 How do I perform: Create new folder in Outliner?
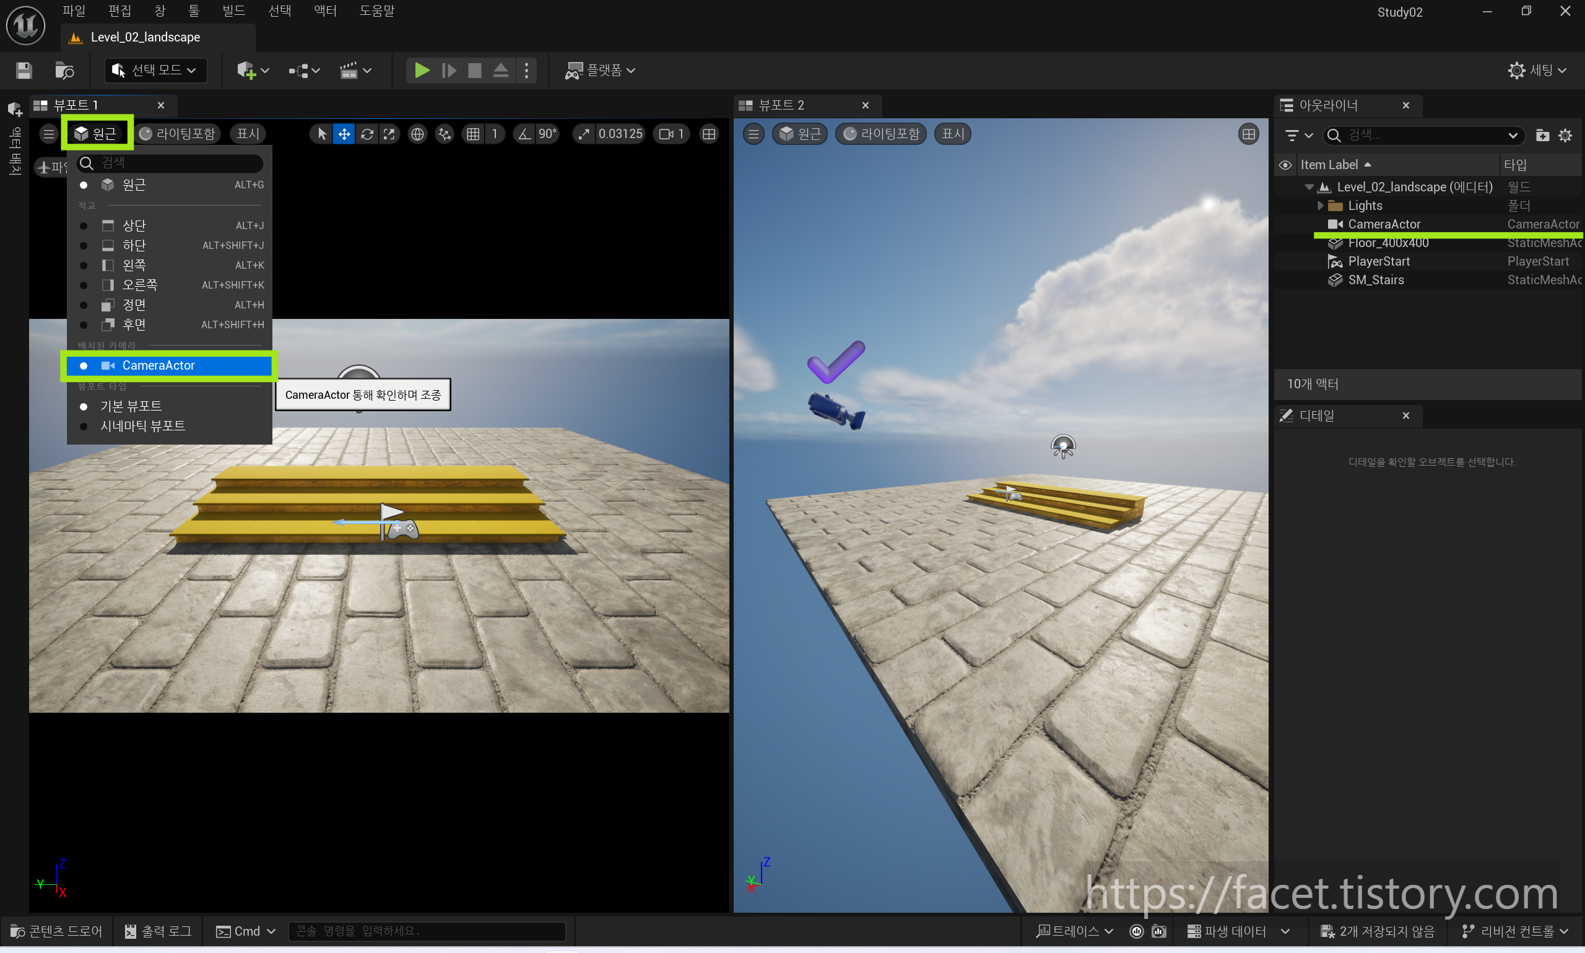pyautogui.click(x=1542, y=135)
